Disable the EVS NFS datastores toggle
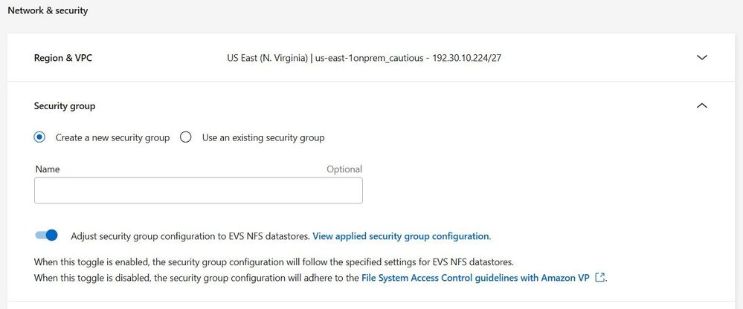The height and width of the screenshot is (309, 743). tap(46, 235)
